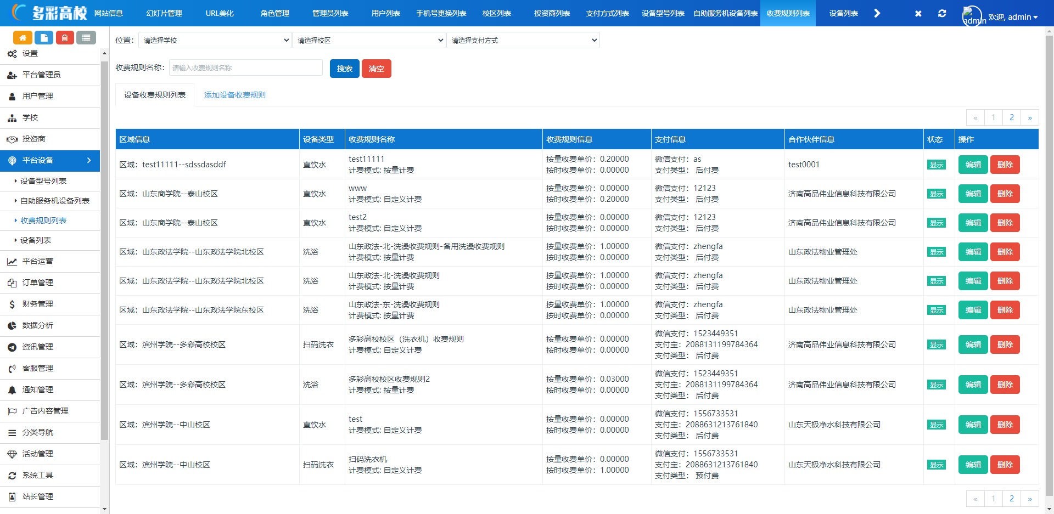
Task: Click the top bar close X icon
Action: (918, 13)
